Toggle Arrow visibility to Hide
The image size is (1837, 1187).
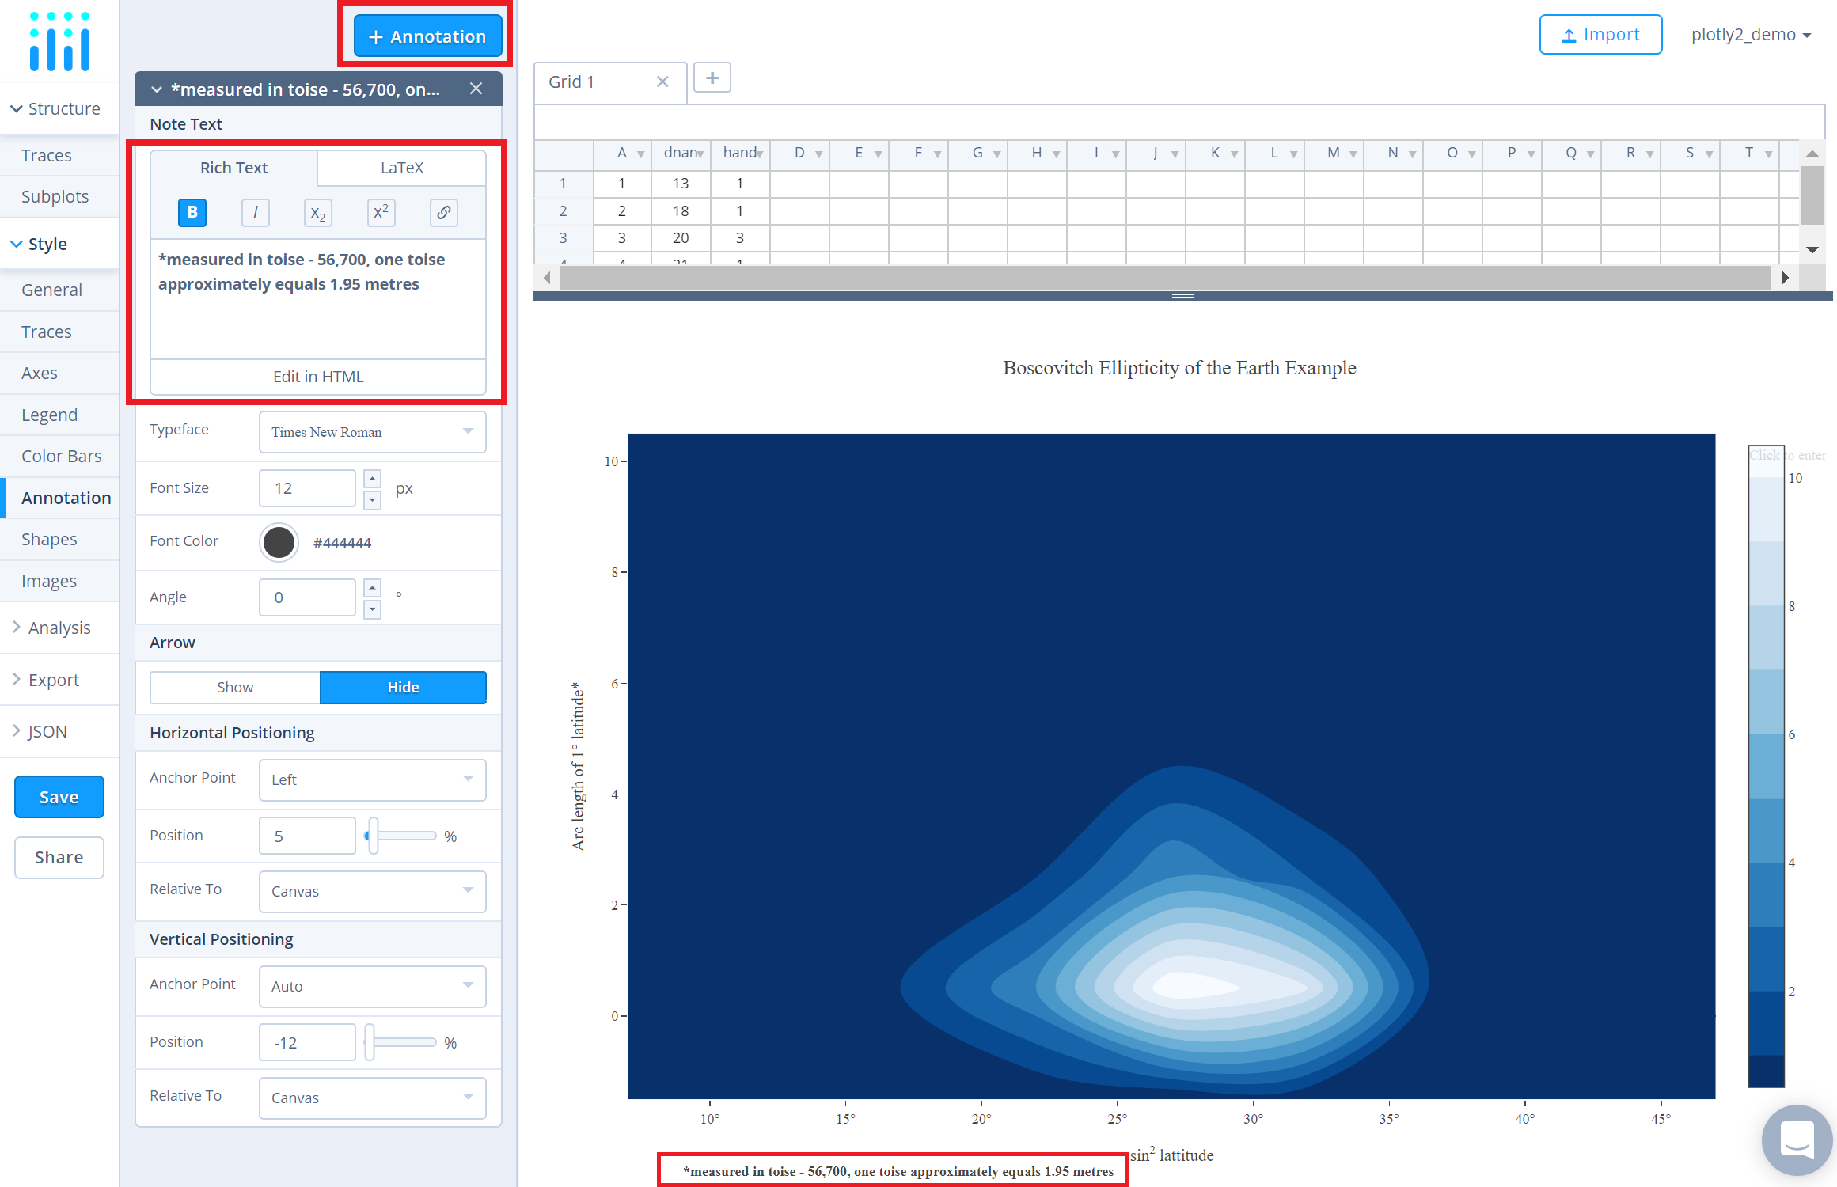pos(404,685)
